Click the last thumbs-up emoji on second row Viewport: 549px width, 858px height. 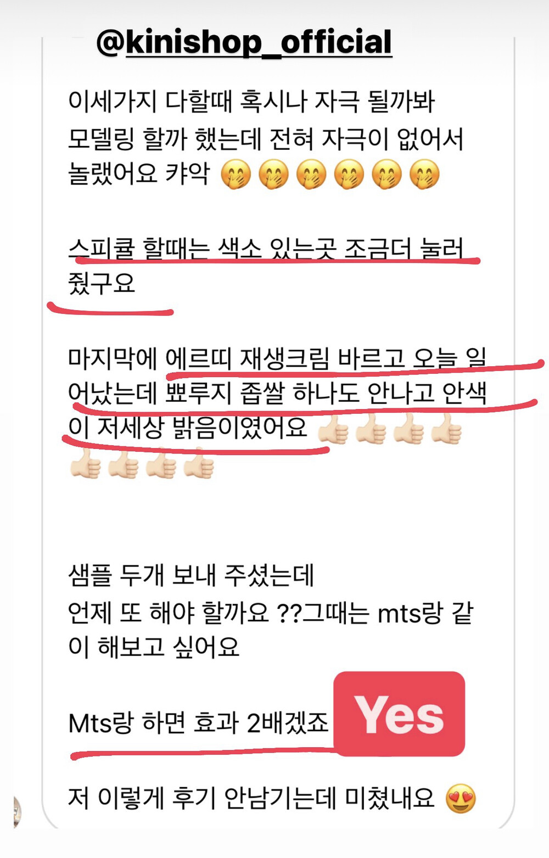point(198,464)
